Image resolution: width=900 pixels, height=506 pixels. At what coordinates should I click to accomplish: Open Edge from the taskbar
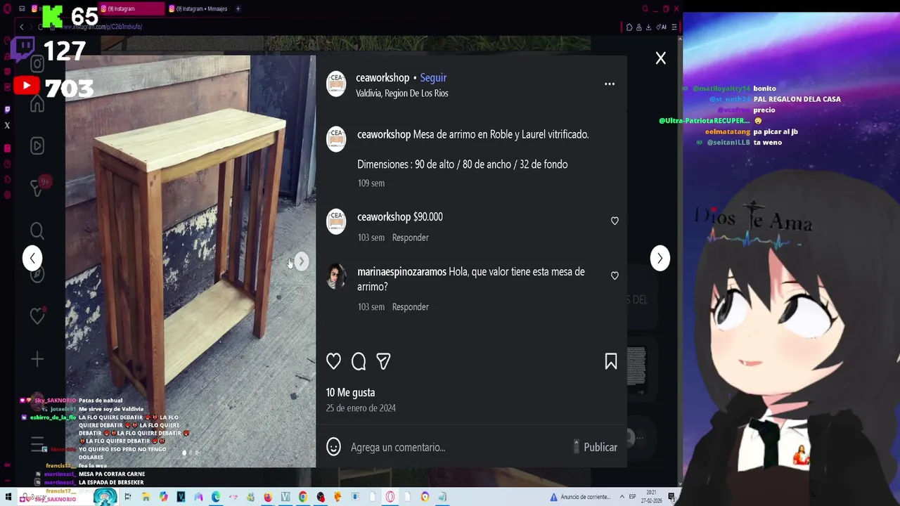tap(216, 497)
